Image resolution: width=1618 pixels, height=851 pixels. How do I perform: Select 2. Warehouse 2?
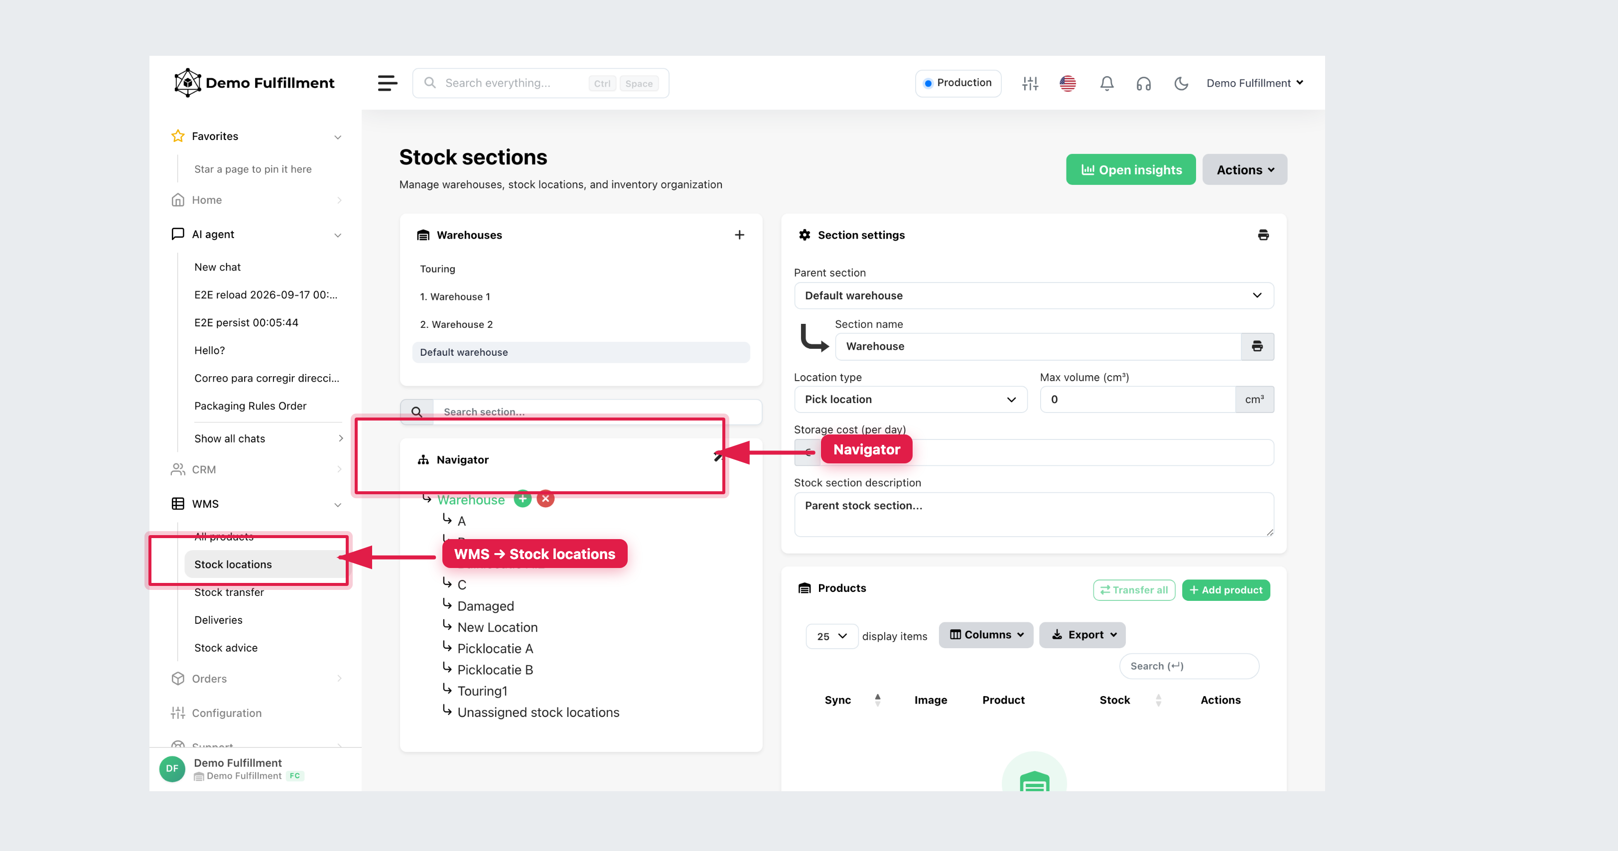[x=456, y=324]
